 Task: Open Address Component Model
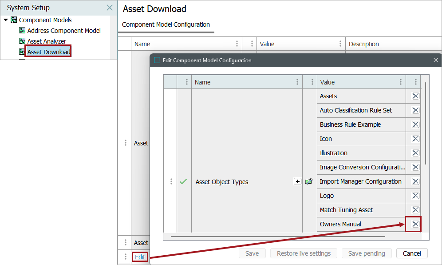[x=64, y=31]
